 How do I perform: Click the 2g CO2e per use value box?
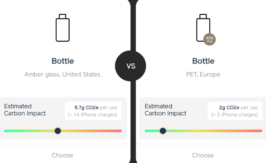tap(235, 111)
